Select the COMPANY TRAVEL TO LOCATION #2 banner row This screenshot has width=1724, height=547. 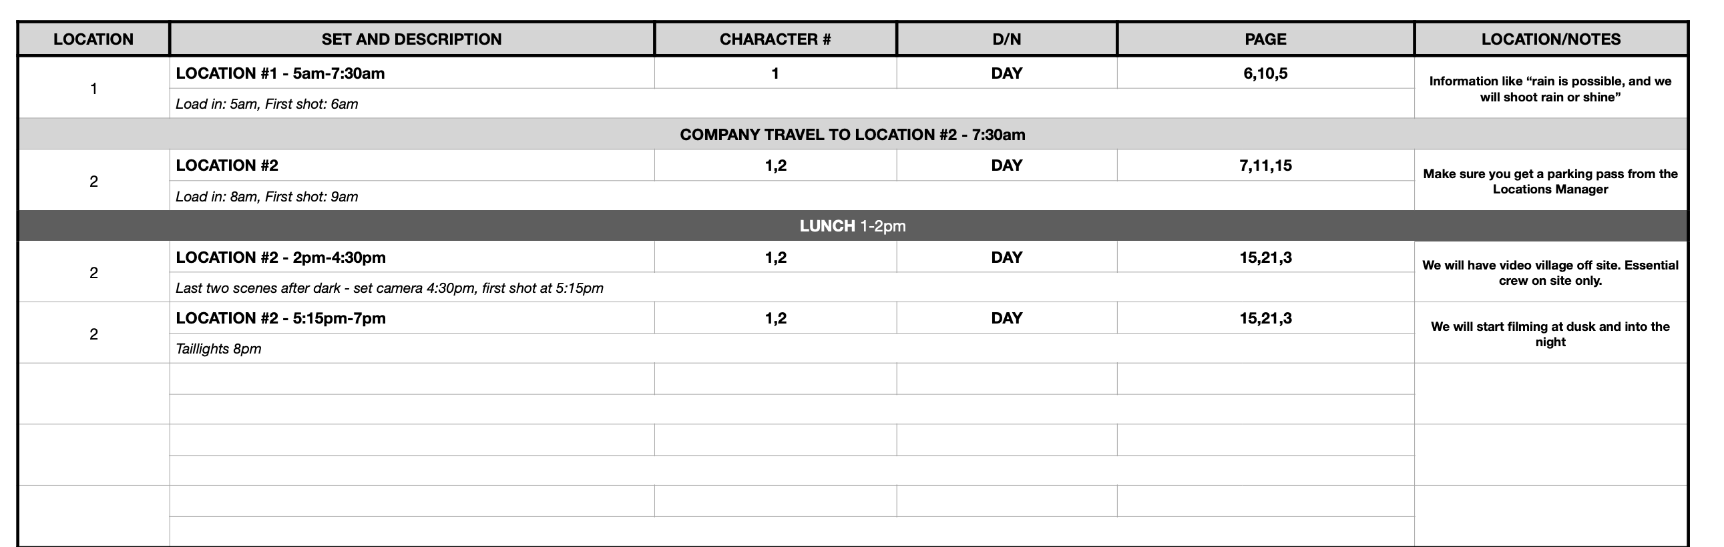point(852,134)
